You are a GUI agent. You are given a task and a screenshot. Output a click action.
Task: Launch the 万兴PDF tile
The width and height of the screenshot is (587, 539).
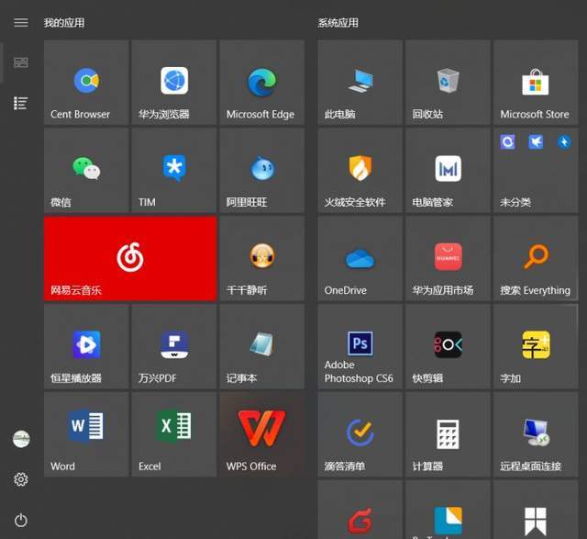pyautogui.click(x=174, y=347)
